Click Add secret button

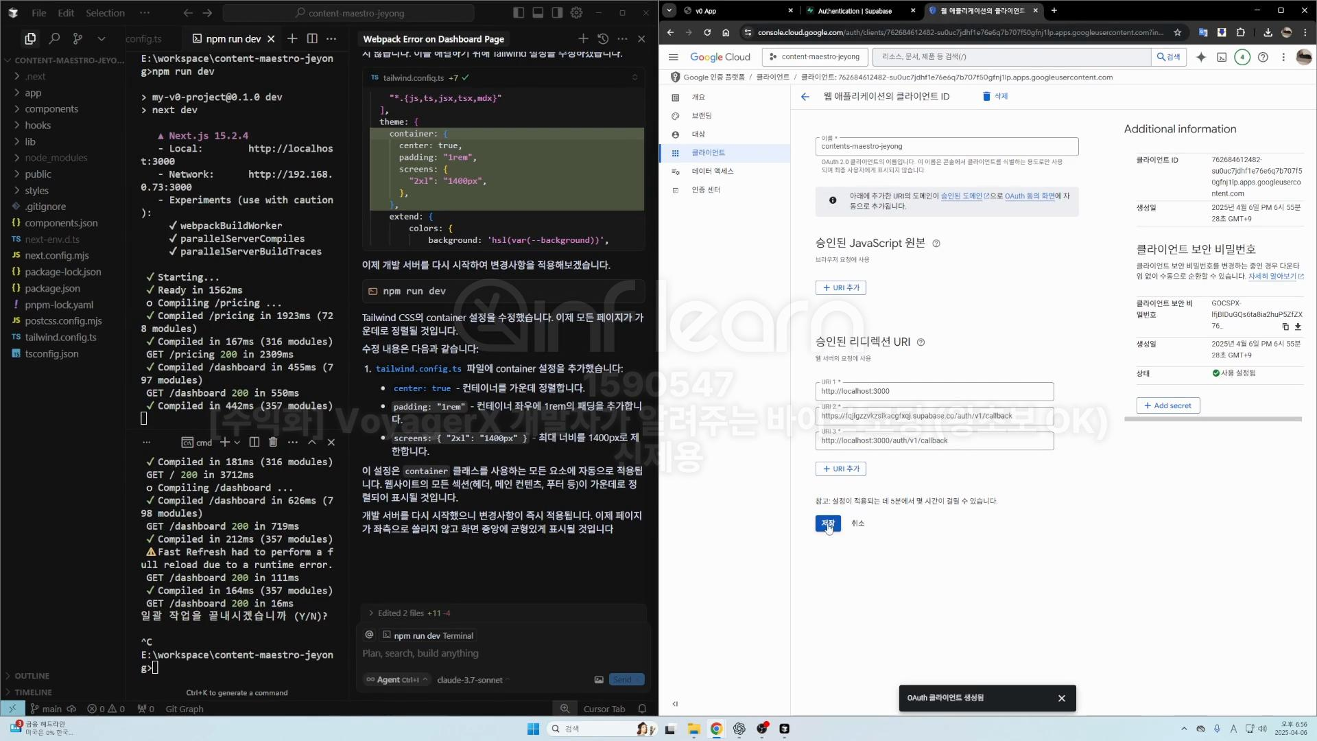(x=1167, y=406)
